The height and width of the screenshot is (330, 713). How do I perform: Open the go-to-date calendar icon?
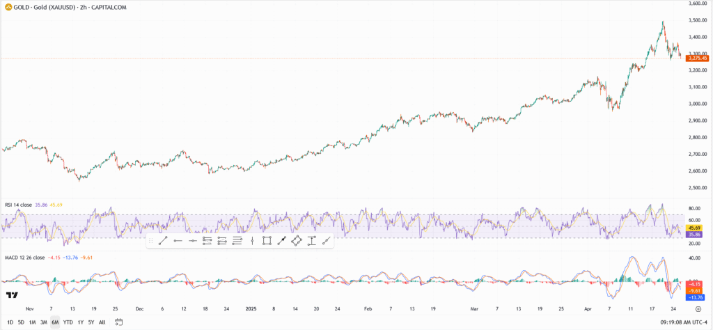click(x=119, y=322)
